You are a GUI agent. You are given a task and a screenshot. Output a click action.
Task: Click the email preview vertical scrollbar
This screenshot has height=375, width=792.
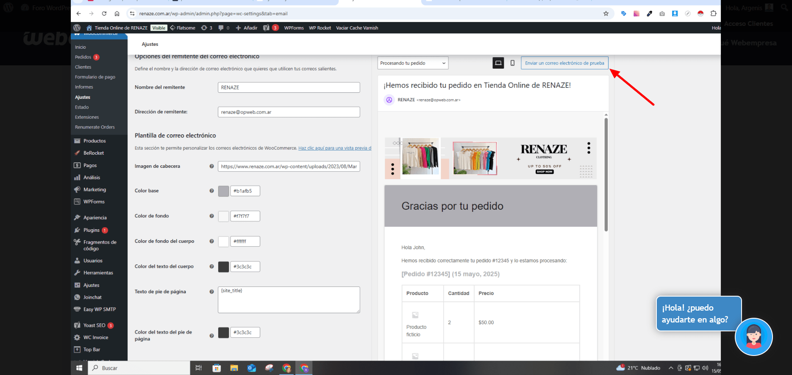pyautogui.click(x=606, y=174)
